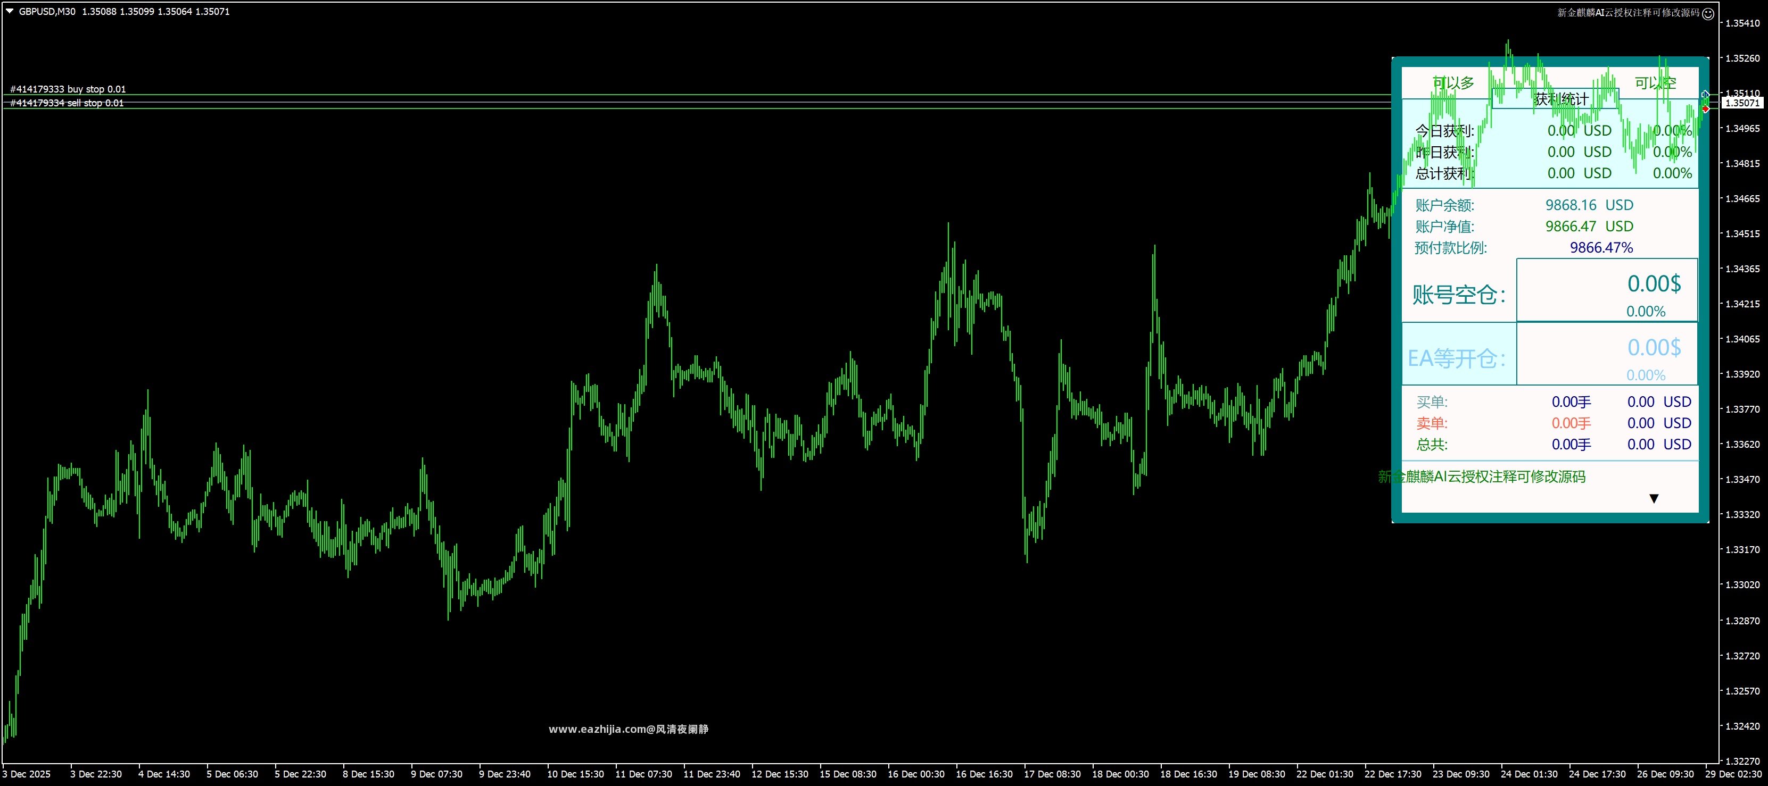Click the account balance value 9868.16 USD
Viewport: 1768px width, 786px height.
pos(1589,205)
